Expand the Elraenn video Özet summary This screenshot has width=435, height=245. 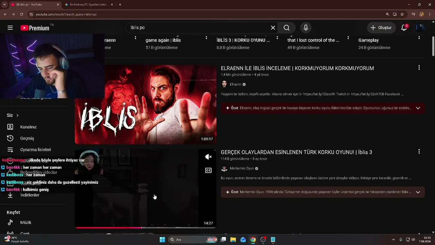pyautogui.click(x=418, y=108)
